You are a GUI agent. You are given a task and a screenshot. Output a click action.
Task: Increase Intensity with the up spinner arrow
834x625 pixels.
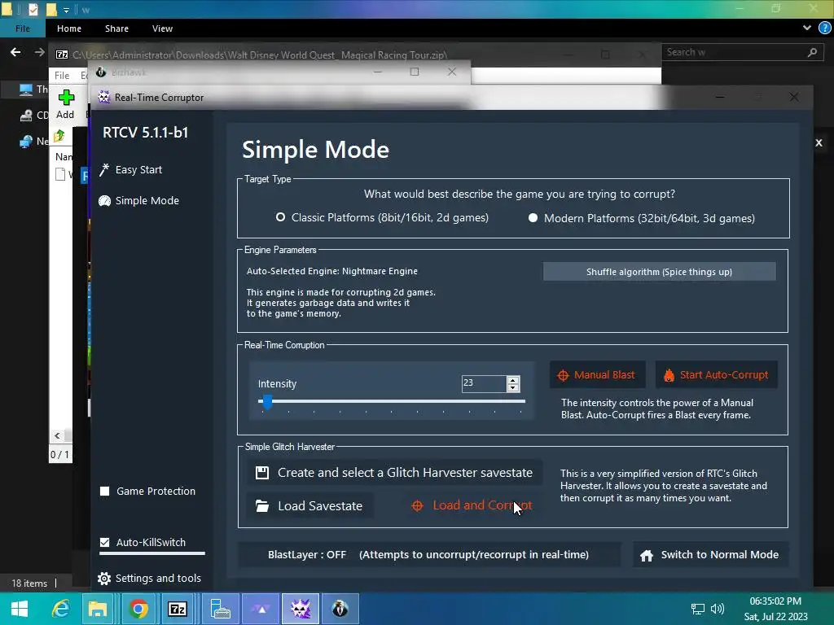[x=513, y=379]
